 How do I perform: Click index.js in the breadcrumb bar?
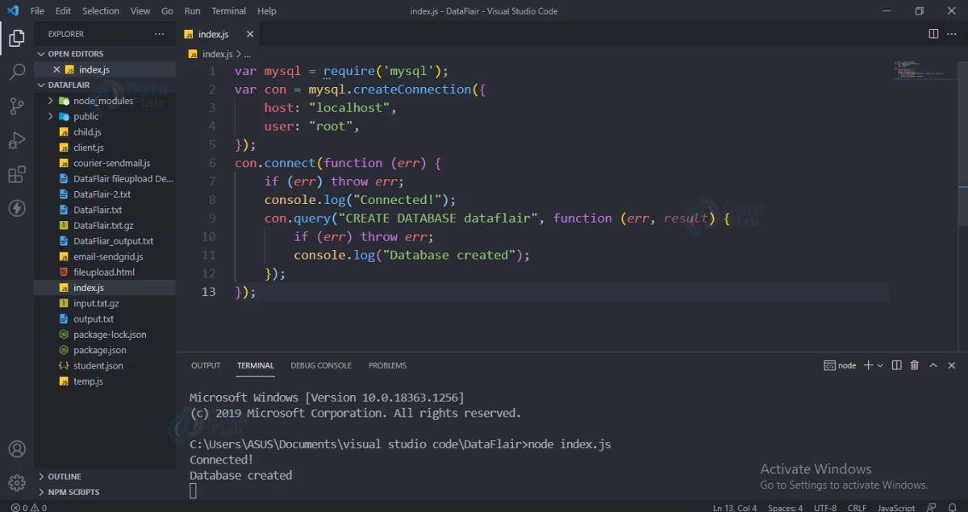(217, 54)
